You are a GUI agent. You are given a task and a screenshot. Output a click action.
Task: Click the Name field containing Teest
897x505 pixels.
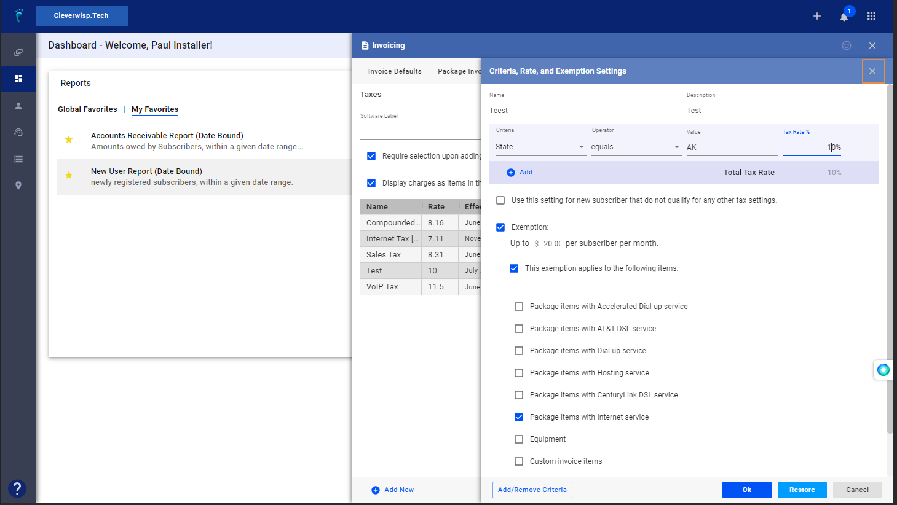(x=585, y=111)
